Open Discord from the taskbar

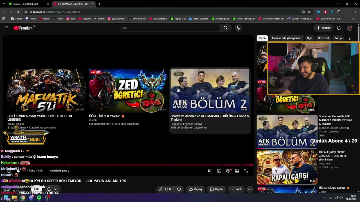pyautogui.click(x=31, y=198)
